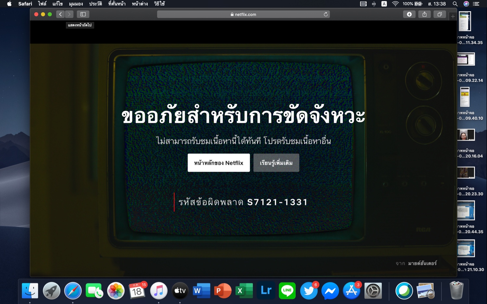Viewport: 487px width, 304px height.
Task: Click the เรียนรู้เพิ่มเติม button
Action: (x=276, y=163)
